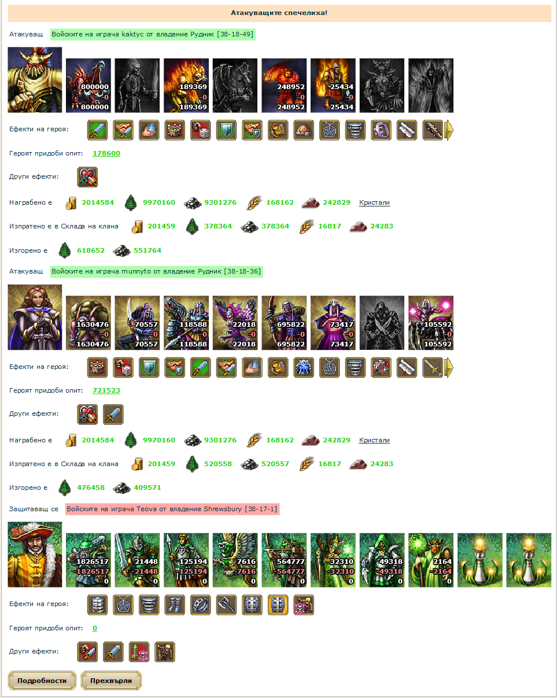Open the 178600 experience link
Viewport: 557px width, 698px height.
(106, 154)
